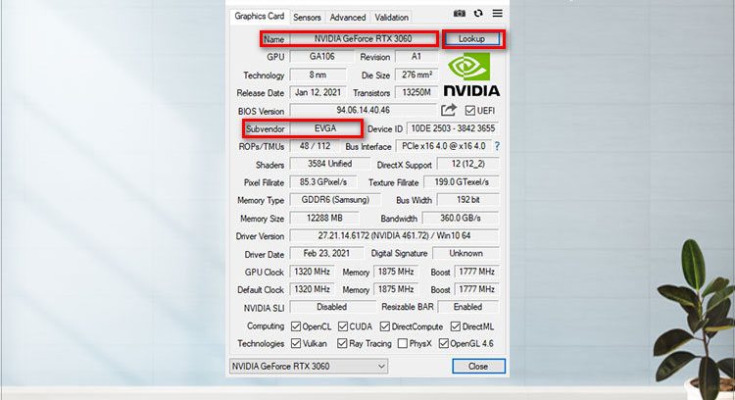Click the Driver Date field Feb 23, 2021
The height and width of the screenshot is (400, 735).
pyautogui.click(x=326, y=253)
